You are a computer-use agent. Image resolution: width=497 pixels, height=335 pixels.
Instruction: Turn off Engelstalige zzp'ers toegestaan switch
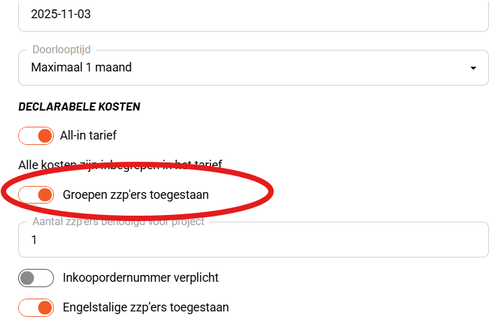[x=36, y=308]
